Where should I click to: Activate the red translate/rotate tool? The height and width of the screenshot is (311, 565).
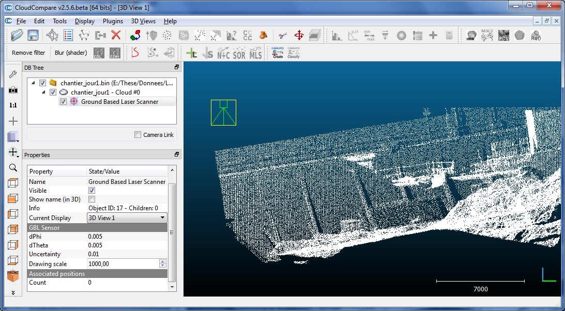point(299,35)
